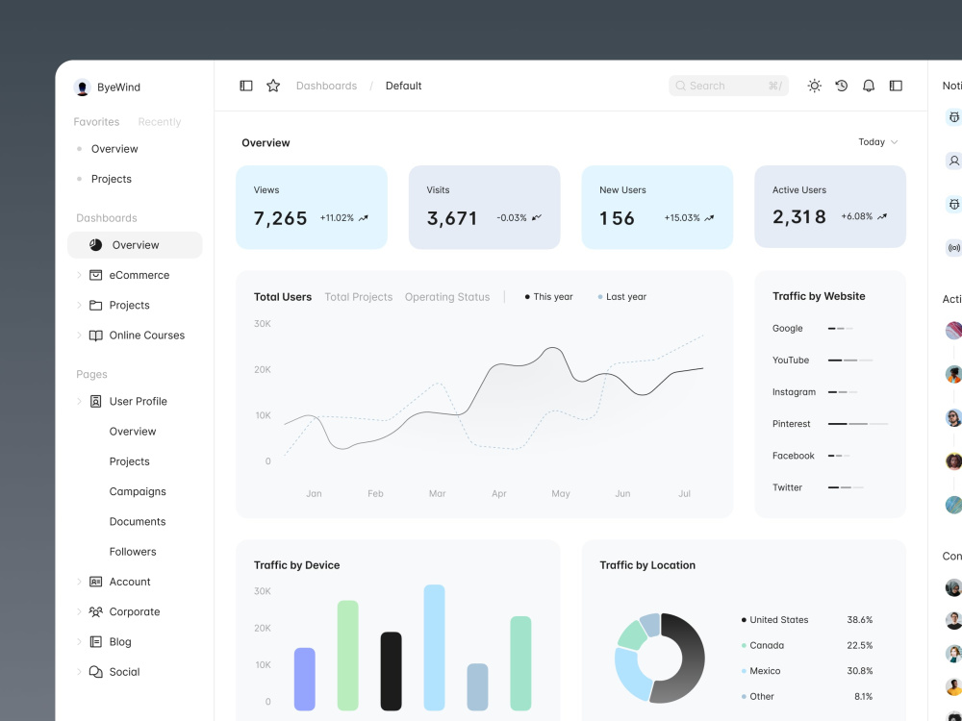Click the Active Users trend arrow icon
This screenshot has height=721, width=962.
point(882,216)
